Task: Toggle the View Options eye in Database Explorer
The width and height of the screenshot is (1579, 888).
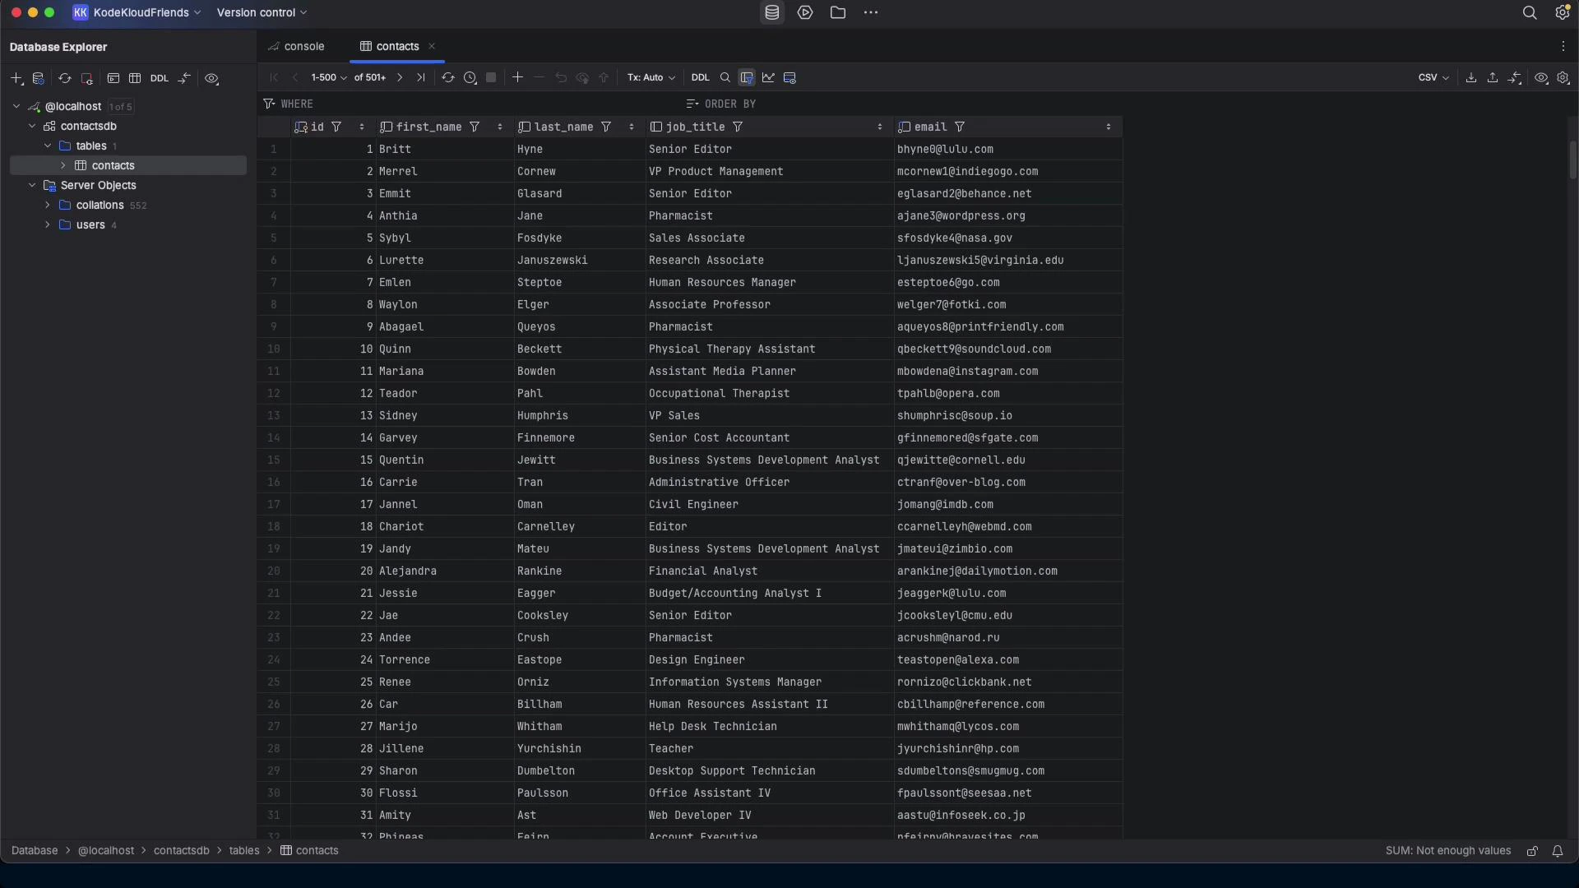Action: tap(211, 79)
